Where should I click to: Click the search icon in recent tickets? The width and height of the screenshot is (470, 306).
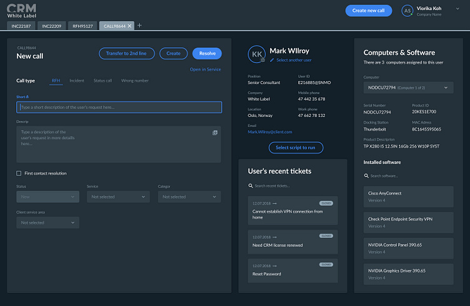click(251, 186)
